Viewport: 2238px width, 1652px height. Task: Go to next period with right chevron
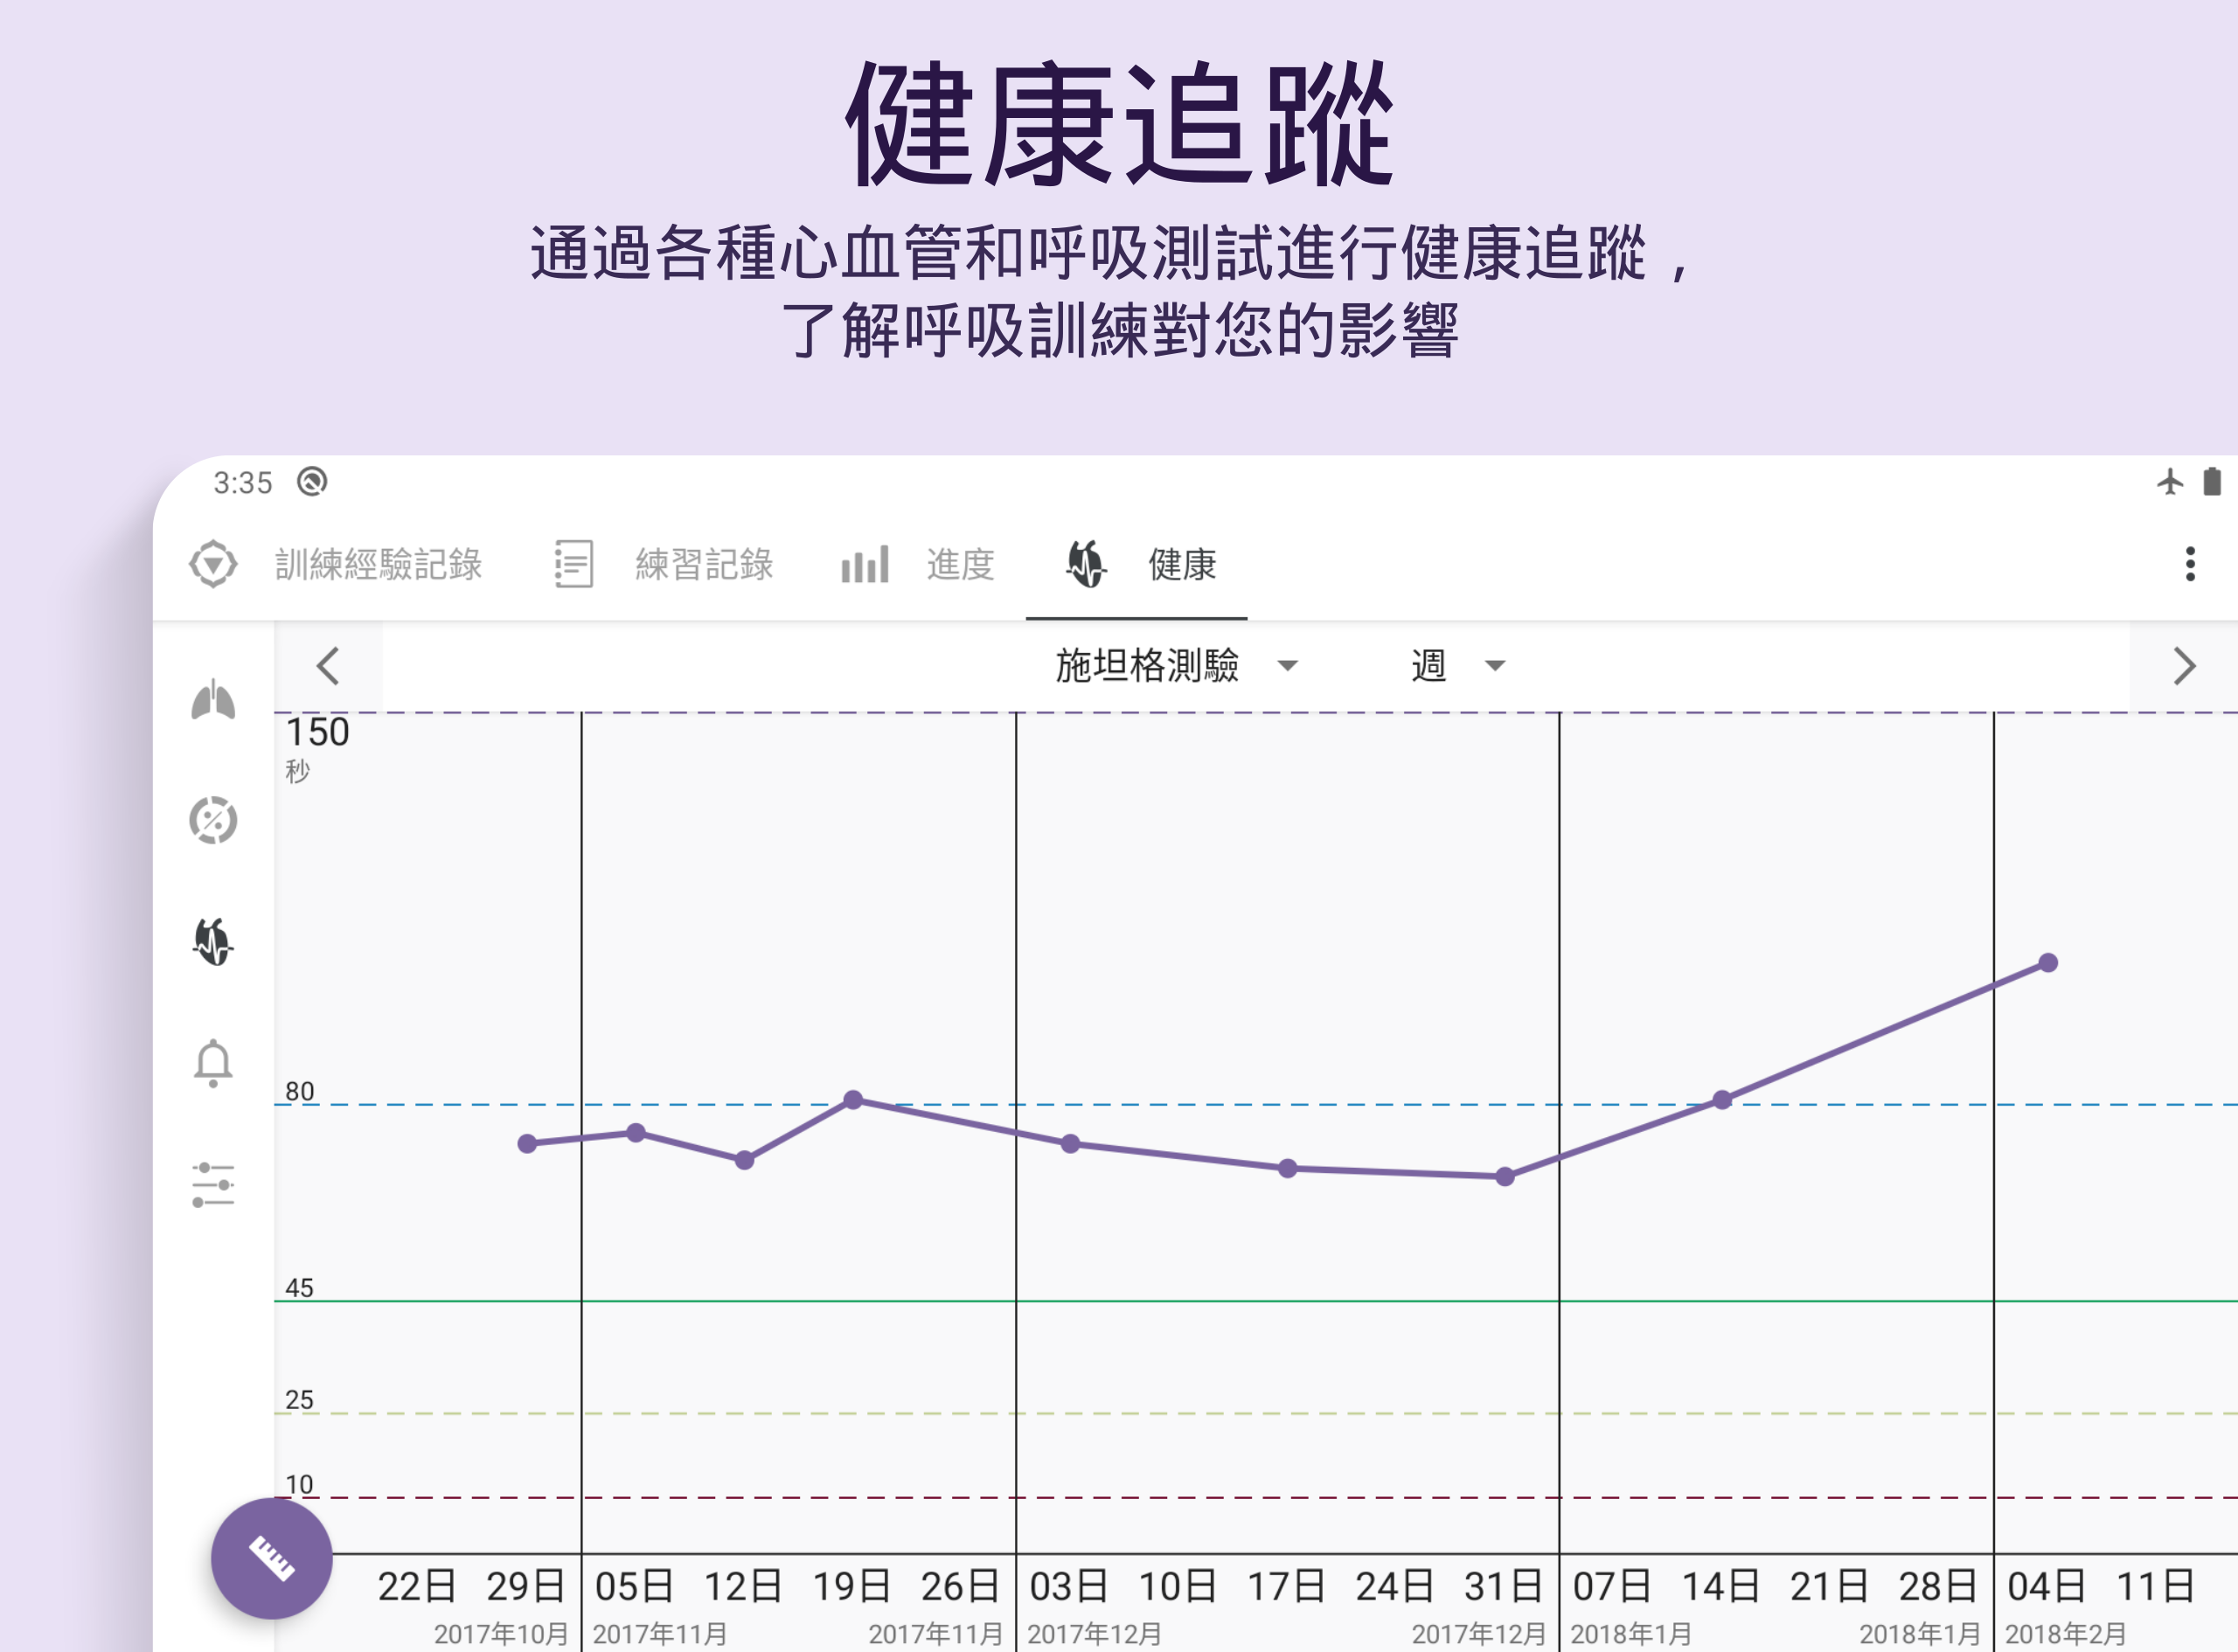tap(2184, 666)
